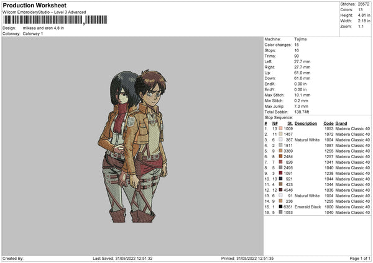Click the barcode under the worksheet title
Viewport: 373px width, 263px height.
(x=55, y=20)
